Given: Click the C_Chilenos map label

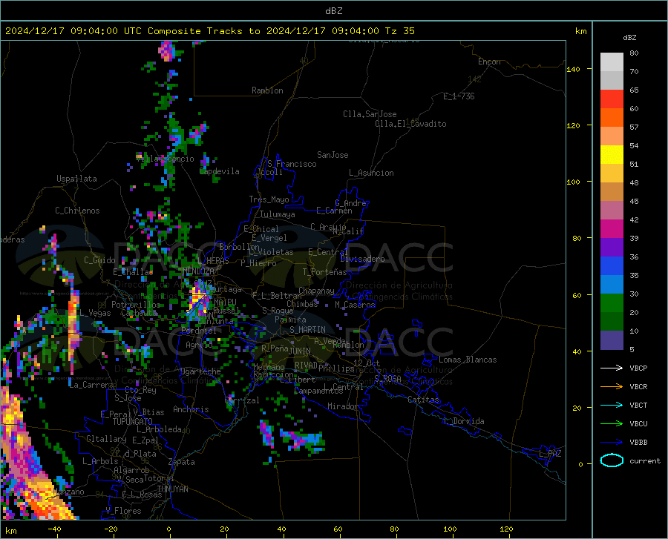Looking at the screenshot, I should tap(77, 211).
